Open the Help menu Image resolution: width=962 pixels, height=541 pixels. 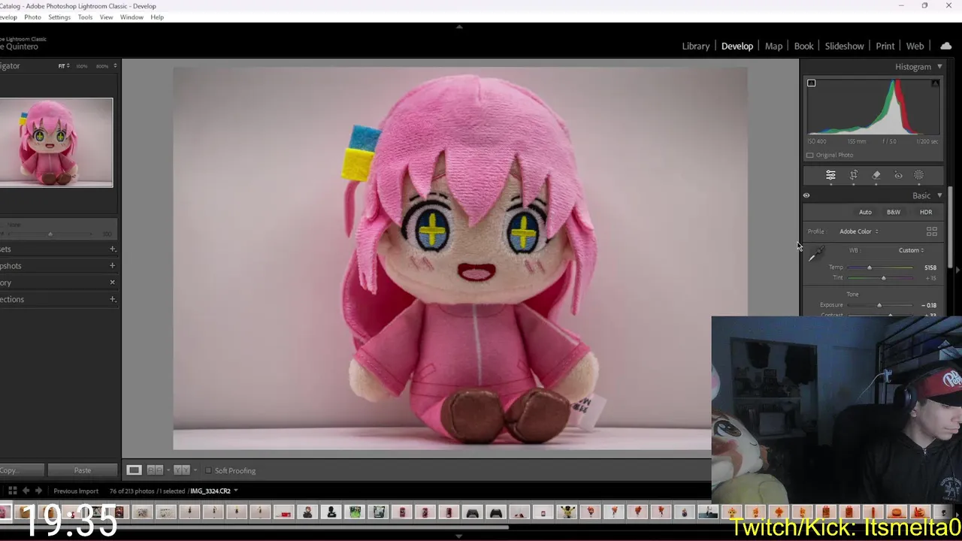click(157, 17)
